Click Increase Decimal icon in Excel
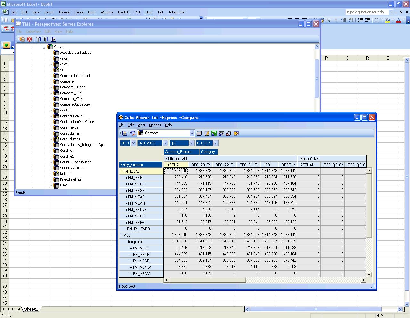This screenshot has height=318, width=410. click(x=343, y=20)
